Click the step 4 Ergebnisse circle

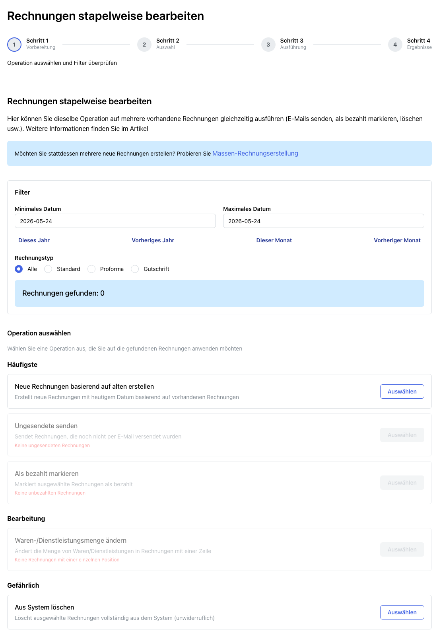click(x=395, y=45)
